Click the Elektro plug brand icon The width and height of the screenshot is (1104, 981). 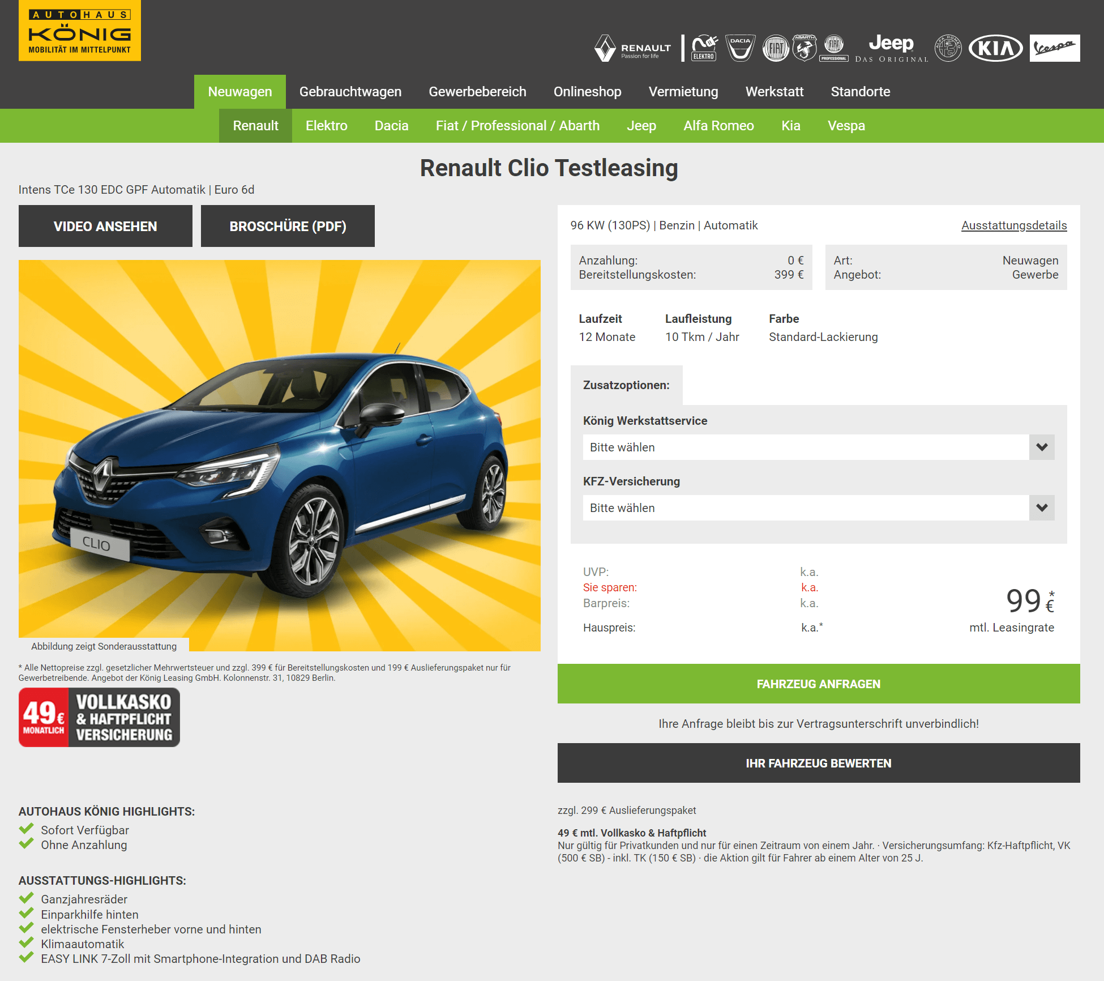coord(704,48)
